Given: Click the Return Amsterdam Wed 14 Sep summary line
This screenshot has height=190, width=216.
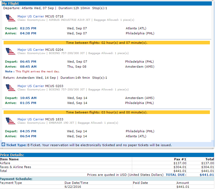Looking at the screenshot, I should click(55, 78).
